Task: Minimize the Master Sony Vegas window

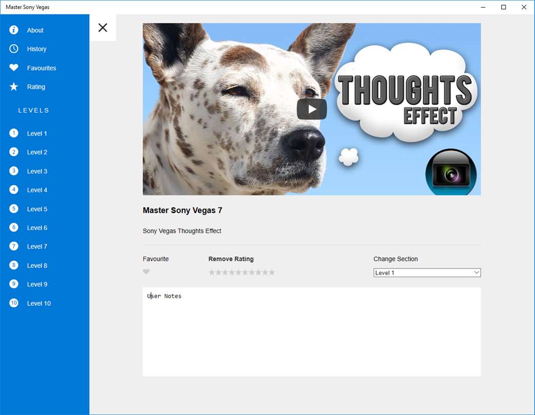Action: pyautogui.click(x=483, y=7)
